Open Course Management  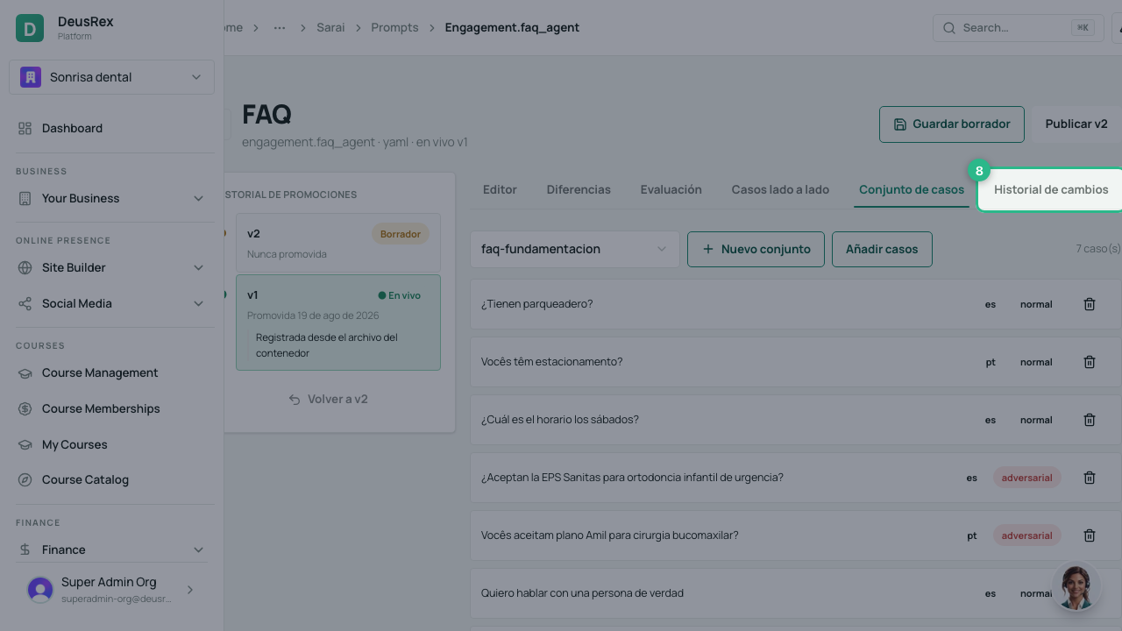(x=111, y=372)
